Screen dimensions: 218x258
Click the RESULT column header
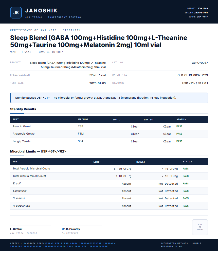coord(141,162)
